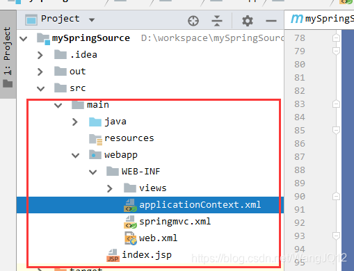The height and width of the screenshot is (271, 354).
Task: Select applicationContext.xml file name
Action: tap(200, 205)
